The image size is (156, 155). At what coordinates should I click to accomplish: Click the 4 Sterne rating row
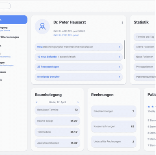[x=152, y=127]
